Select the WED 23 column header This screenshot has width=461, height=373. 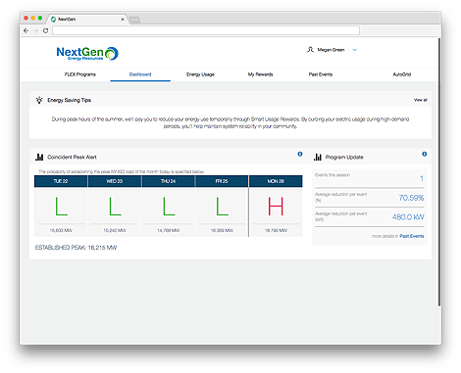(x=115, y=181)
